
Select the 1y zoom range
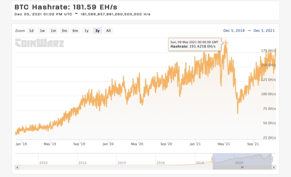click(x=86, y=31)
